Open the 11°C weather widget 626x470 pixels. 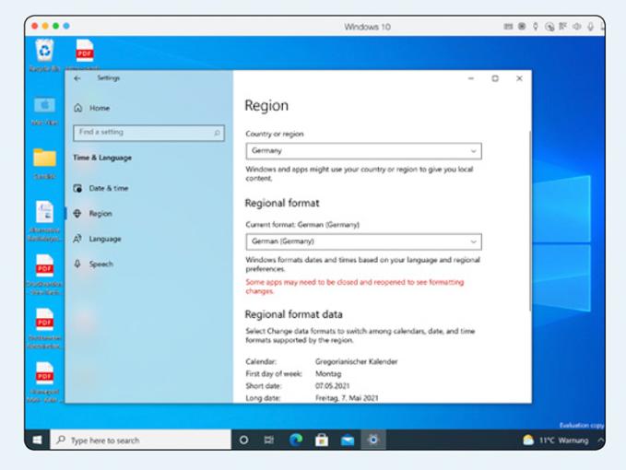pos(556,441)
